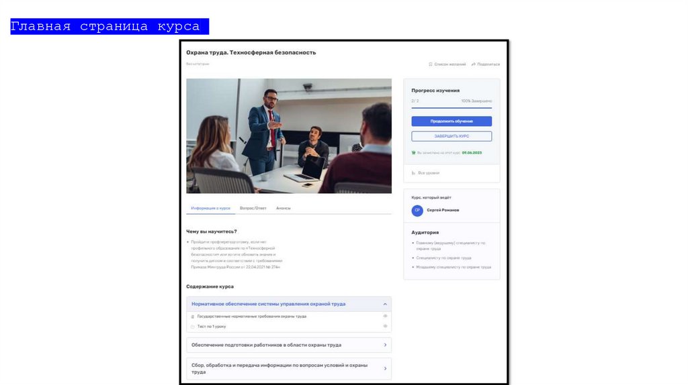
Task: Click Чему вы научитесь? heading
Action: coord(212,231)
